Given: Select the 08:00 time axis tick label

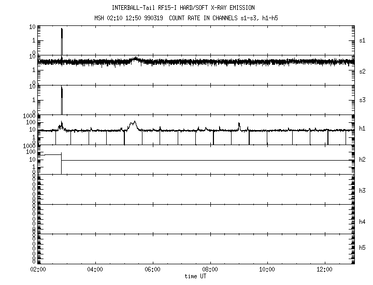Looking at the screenshot, I should [x=210, y=270].
